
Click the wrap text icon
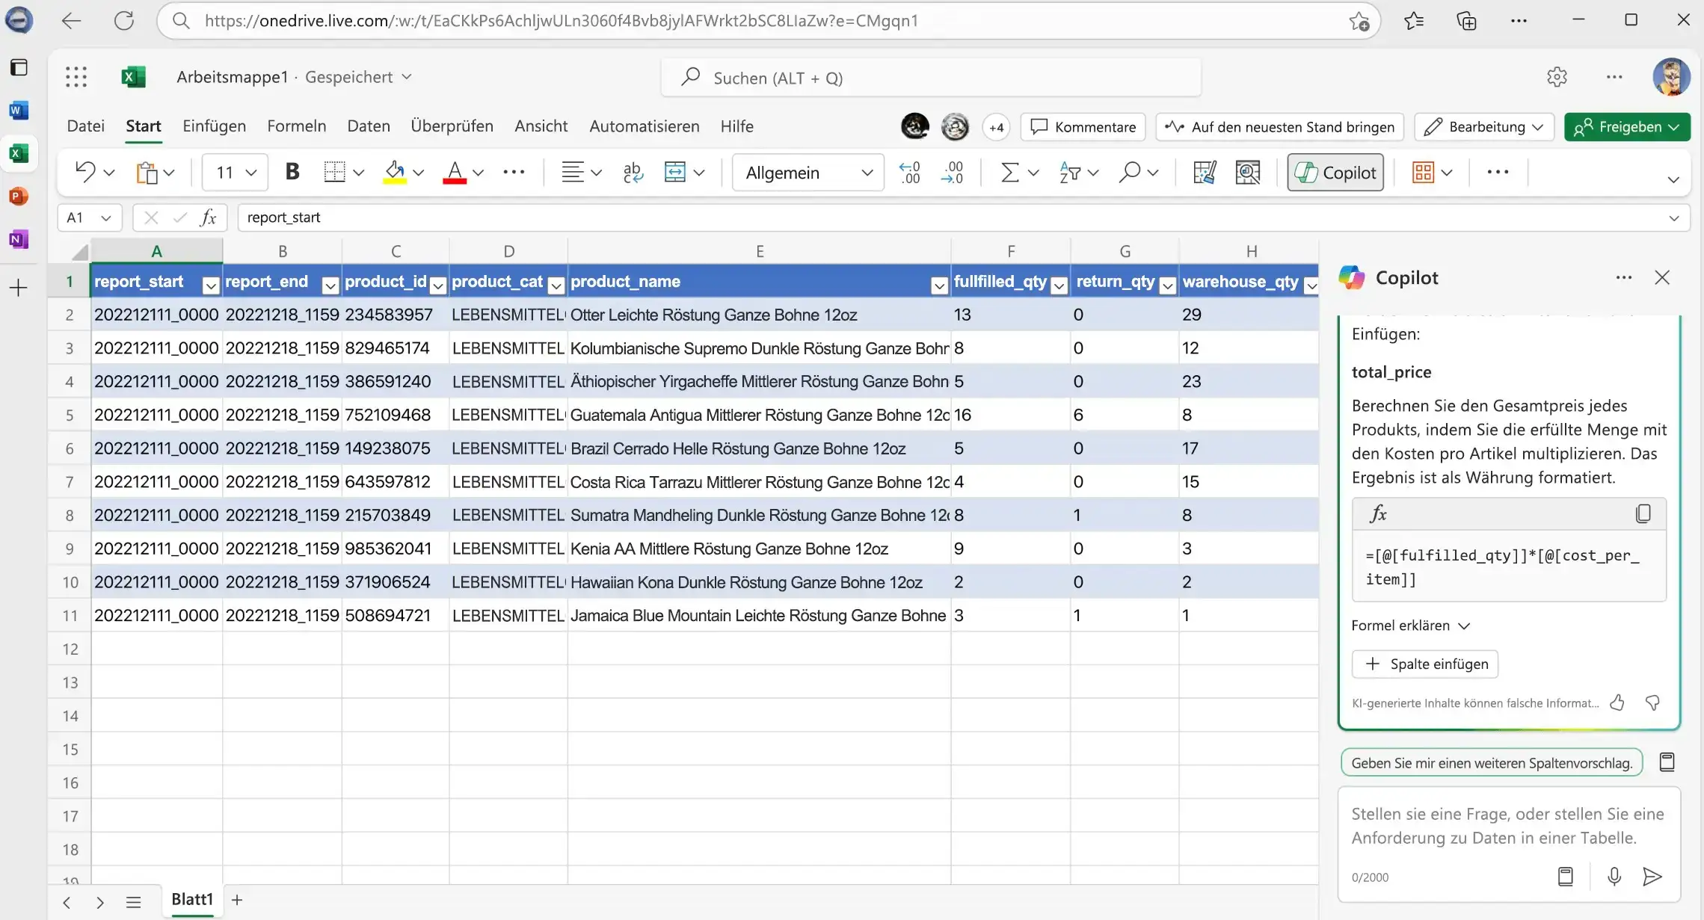point(633,172)
